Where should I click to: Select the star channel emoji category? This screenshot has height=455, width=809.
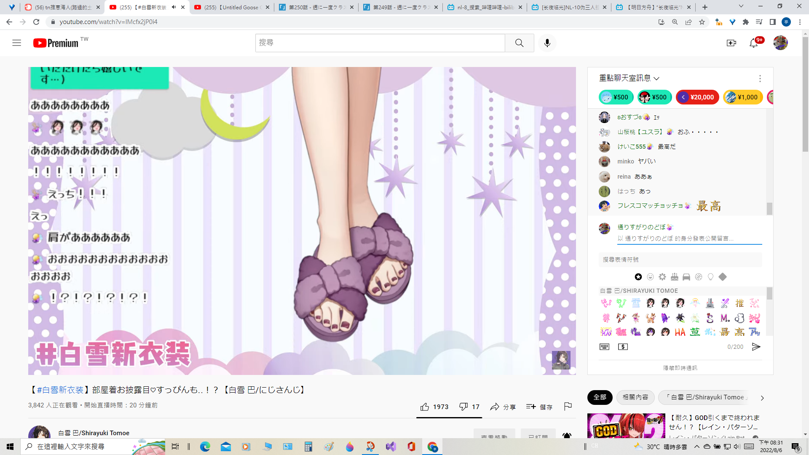click(x=638, y=277)
